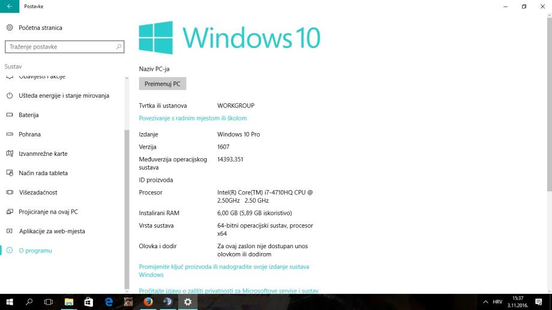Click the 6,00 GB RAM value
Image resolution: width=552 pixels, height=310 pixels.
click(x=254, y=213)
